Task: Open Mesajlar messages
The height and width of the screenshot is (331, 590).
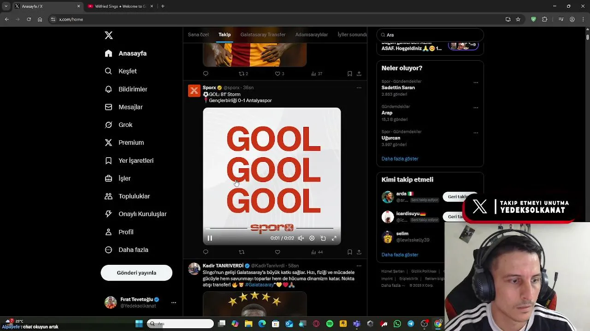Action: coord(124,107)
